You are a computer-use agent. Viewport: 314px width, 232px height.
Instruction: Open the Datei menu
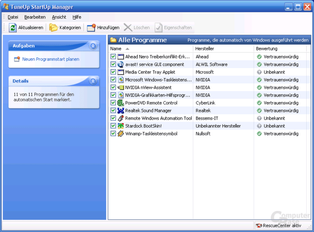click(x=13, y=17)
